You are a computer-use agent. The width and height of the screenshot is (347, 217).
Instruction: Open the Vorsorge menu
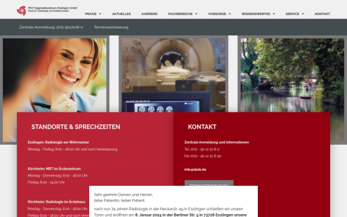tap(217, 14)
